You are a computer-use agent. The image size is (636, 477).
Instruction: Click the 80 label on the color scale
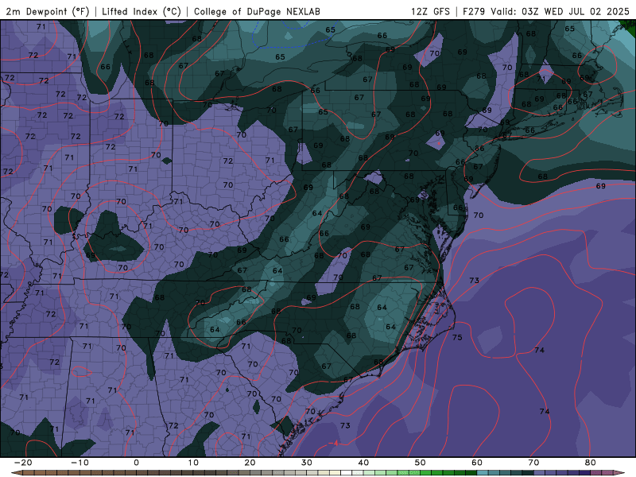tap(591, 463)
